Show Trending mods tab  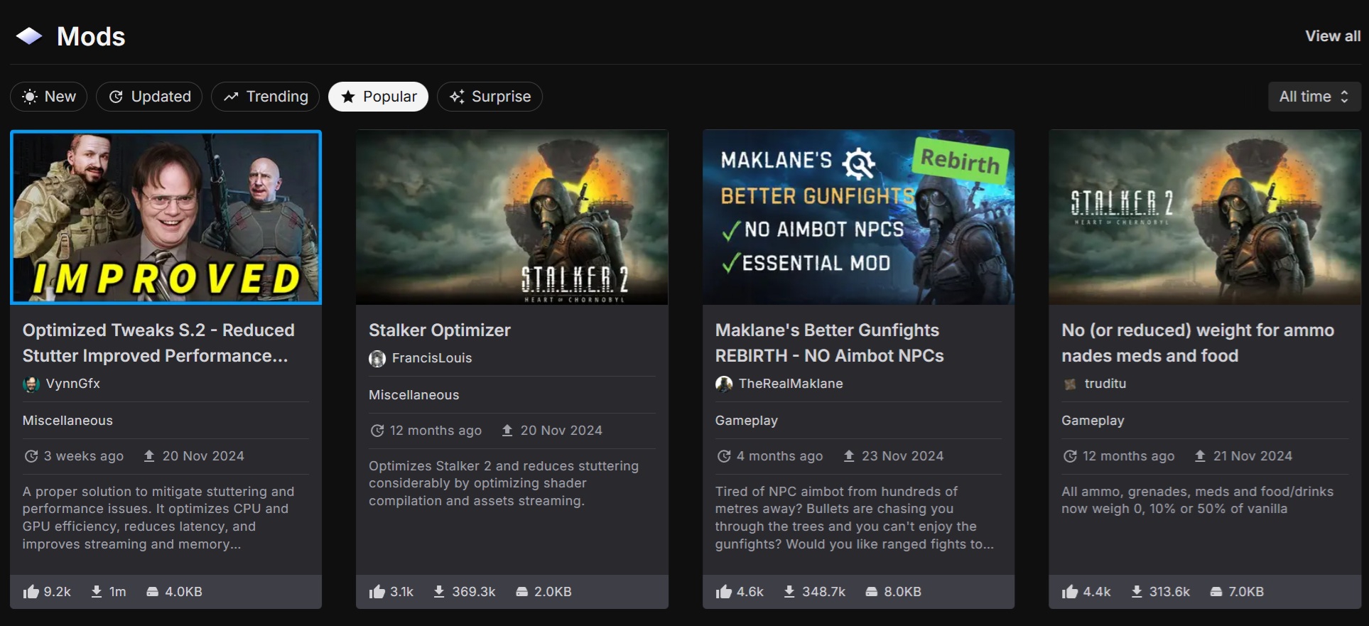coord(265,97)
